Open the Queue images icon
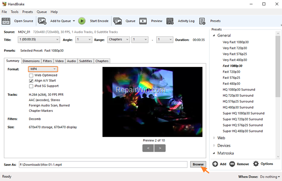Viewport: 282px width, 181px height. (117, 21)
